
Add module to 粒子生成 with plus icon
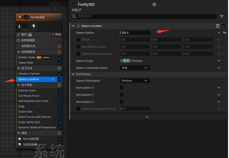tap(59, 68)
